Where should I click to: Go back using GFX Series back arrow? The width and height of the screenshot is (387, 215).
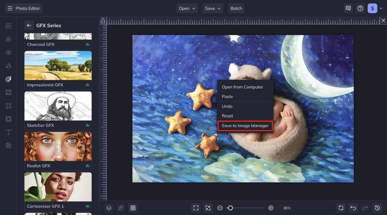[x=29, y=25]
